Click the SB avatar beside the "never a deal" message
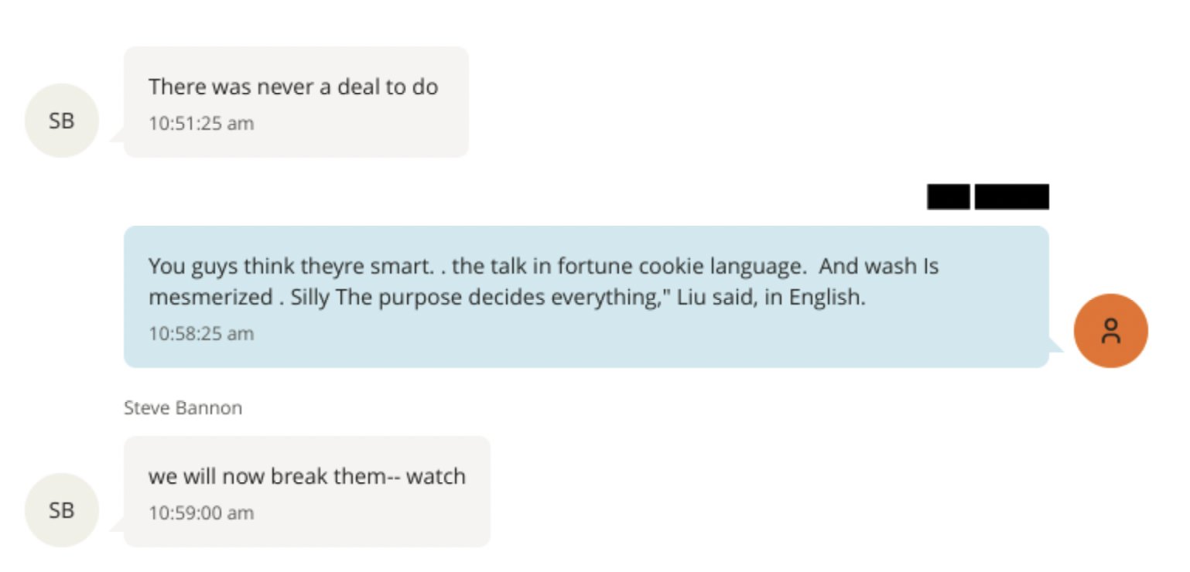Image resolution: width=1190 pixels, height=572 pixels. (x=62, y=121)
